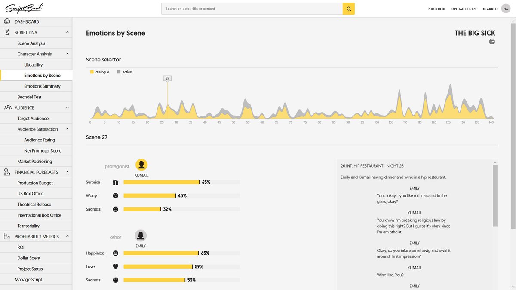516x290 pixels.
Task: Click the Financial Forecasts chart icon
Action: click(x=7, y=172)
